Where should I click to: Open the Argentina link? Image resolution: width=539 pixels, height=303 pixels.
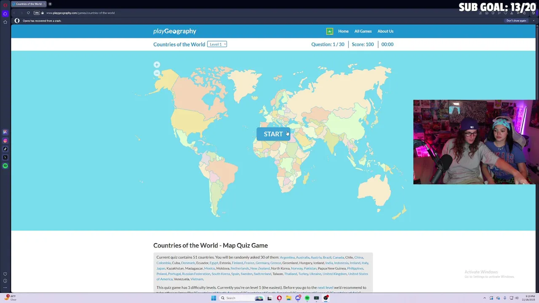coord(287,258)
